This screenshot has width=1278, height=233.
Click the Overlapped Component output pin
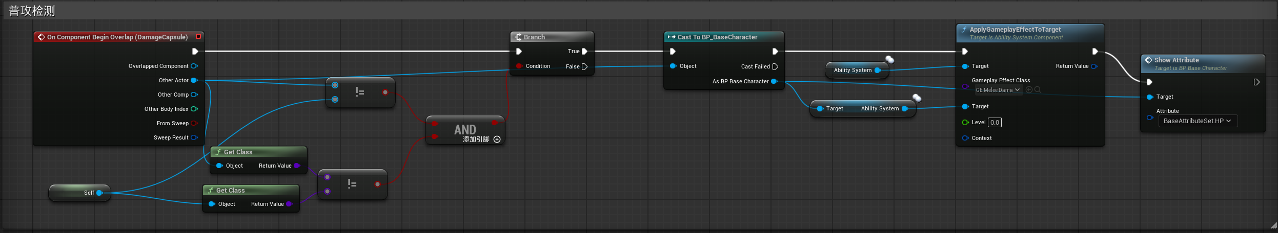click(194, 66)
